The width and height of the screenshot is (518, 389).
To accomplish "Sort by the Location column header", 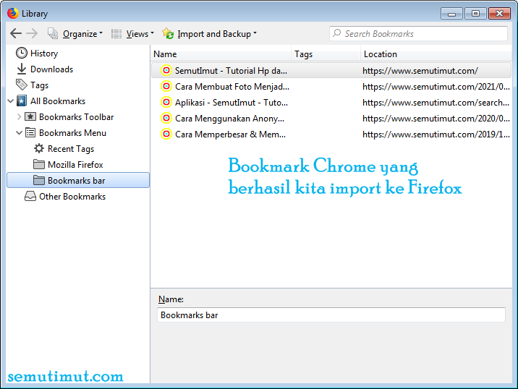I will pos(436,54).
